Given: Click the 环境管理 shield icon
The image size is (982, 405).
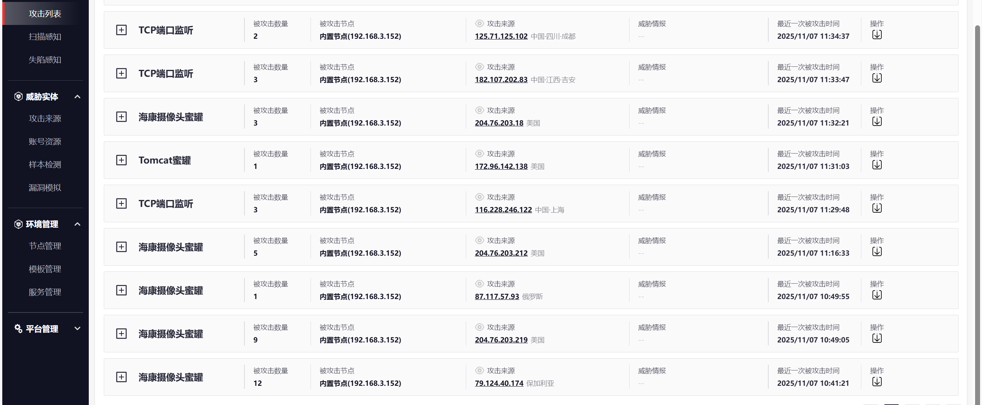Looking at the screenshot, I should tap(18, 224).
